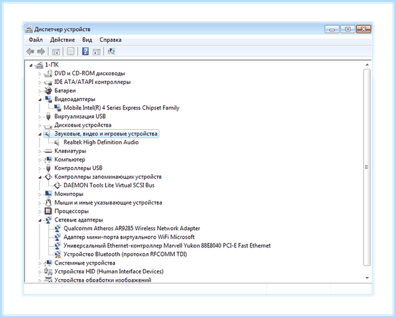This screenshot has height=318, width=396.
Task: Click the Properties sheet toolbar icon
Action: tap(71, 51)
